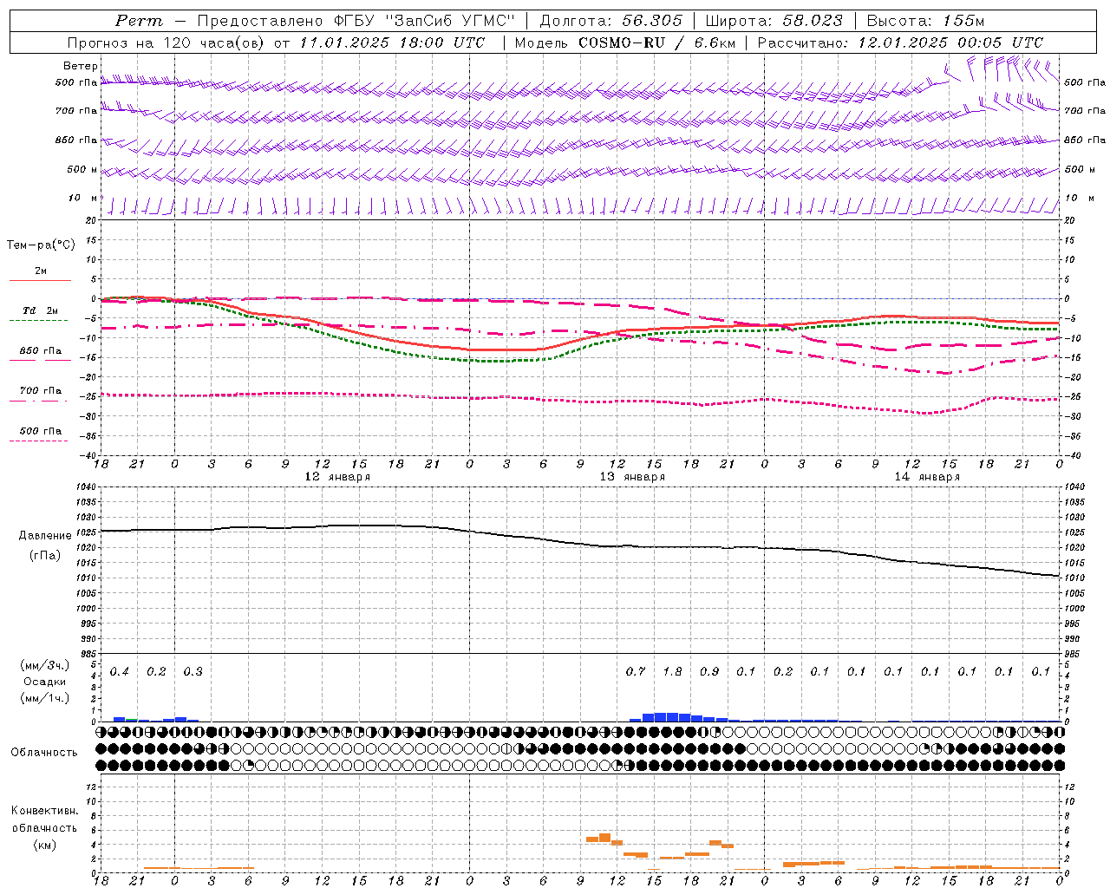The image size is (1110, 888).
Task: Select the "ЗапСиб УГМС" provider text
Action: 451,21
